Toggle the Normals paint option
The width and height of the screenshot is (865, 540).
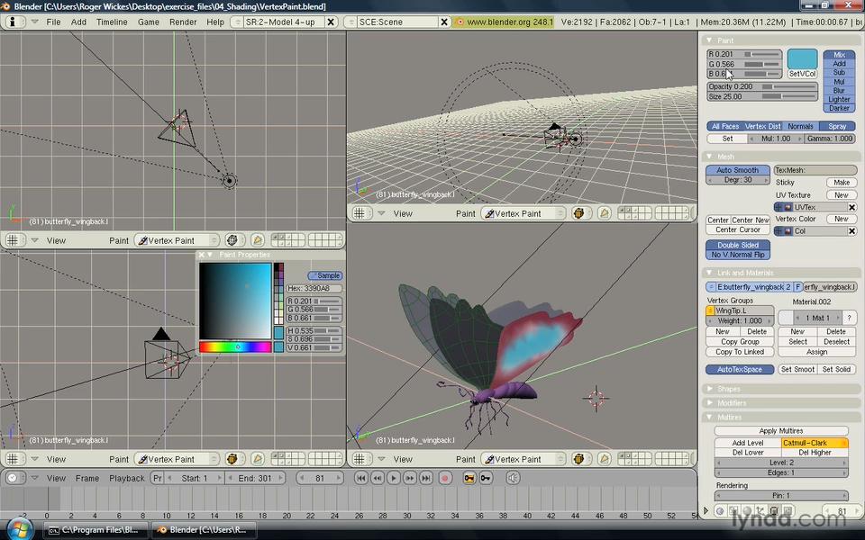click(800, 126)
